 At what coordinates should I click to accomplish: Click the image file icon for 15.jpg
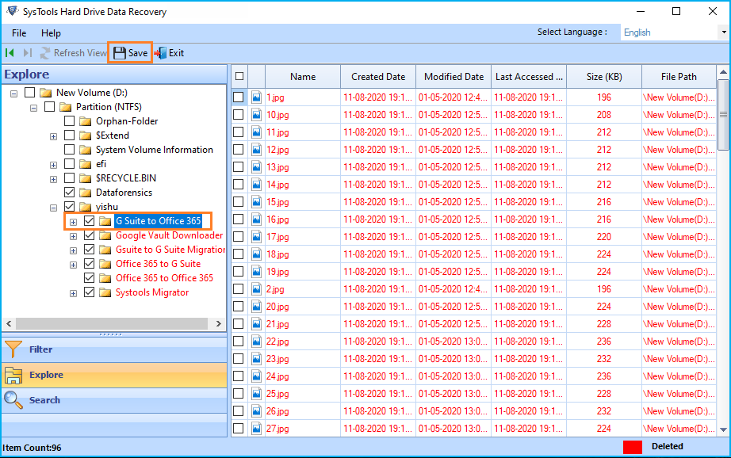click(x=256, y=202)
